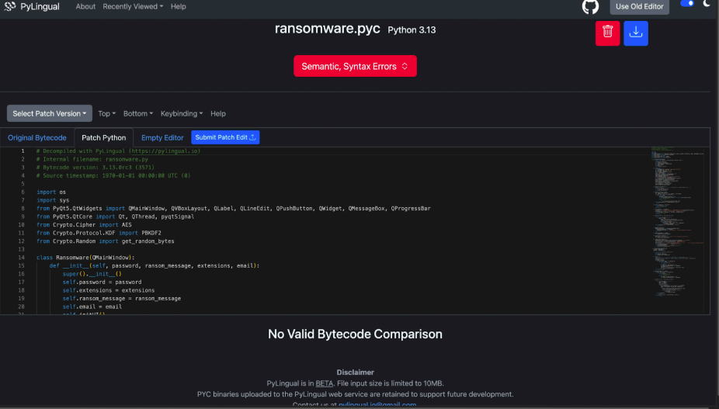Open pylingual.io URL in code comment
Viewport: 719px width, 409px height.
pos(165,151)
